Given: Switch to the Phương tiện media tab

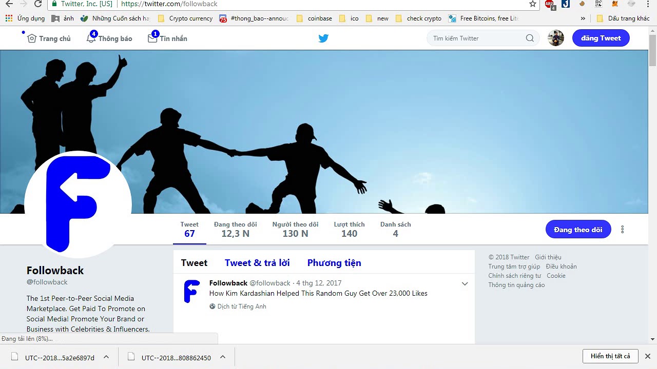Looking at the screenshot, I should coord(334,263).
